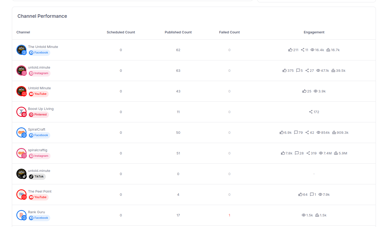Click the Published Count column header
The image size is (387, 227).
tap(178, 32)
